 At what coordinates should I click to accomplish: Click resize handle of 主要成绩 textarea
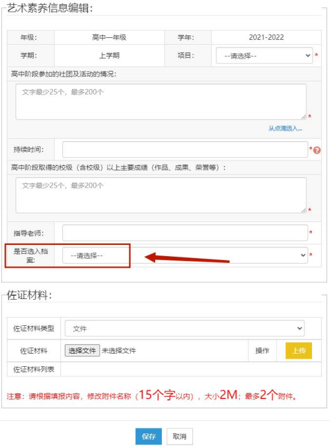[x=303, y=210]
